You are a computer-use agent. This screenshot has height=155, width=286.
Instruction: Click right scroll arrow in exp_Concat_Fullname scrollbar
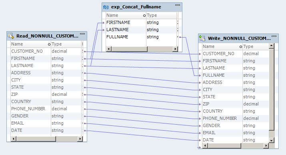(175, 49)
